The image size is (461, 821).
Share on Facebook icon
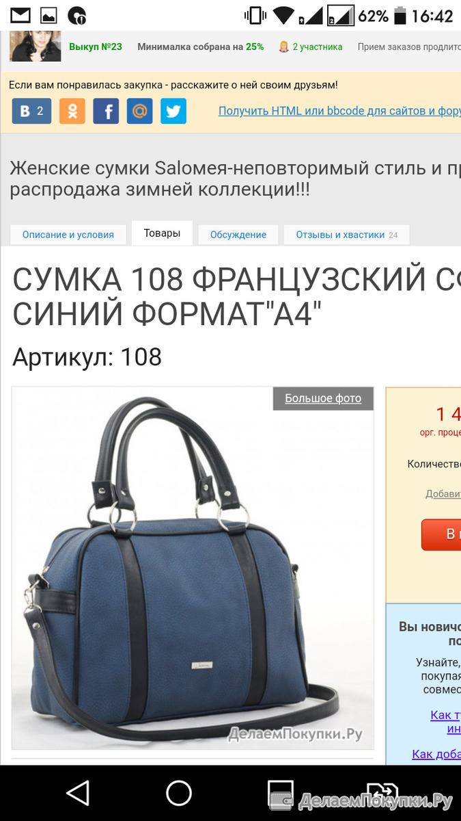106,111
